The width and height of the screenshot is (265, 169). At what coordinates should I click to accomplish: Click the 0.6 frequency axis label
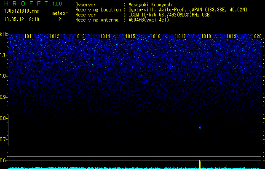[x=3, y=161]
